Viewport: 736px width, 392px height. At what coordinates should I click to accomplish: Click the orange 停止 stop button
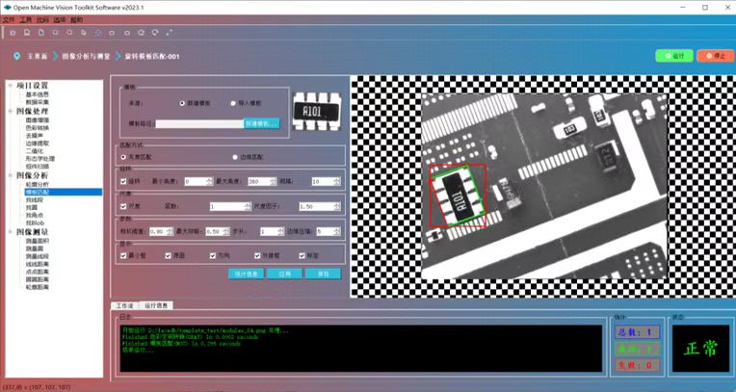click(x=715, y=56)
